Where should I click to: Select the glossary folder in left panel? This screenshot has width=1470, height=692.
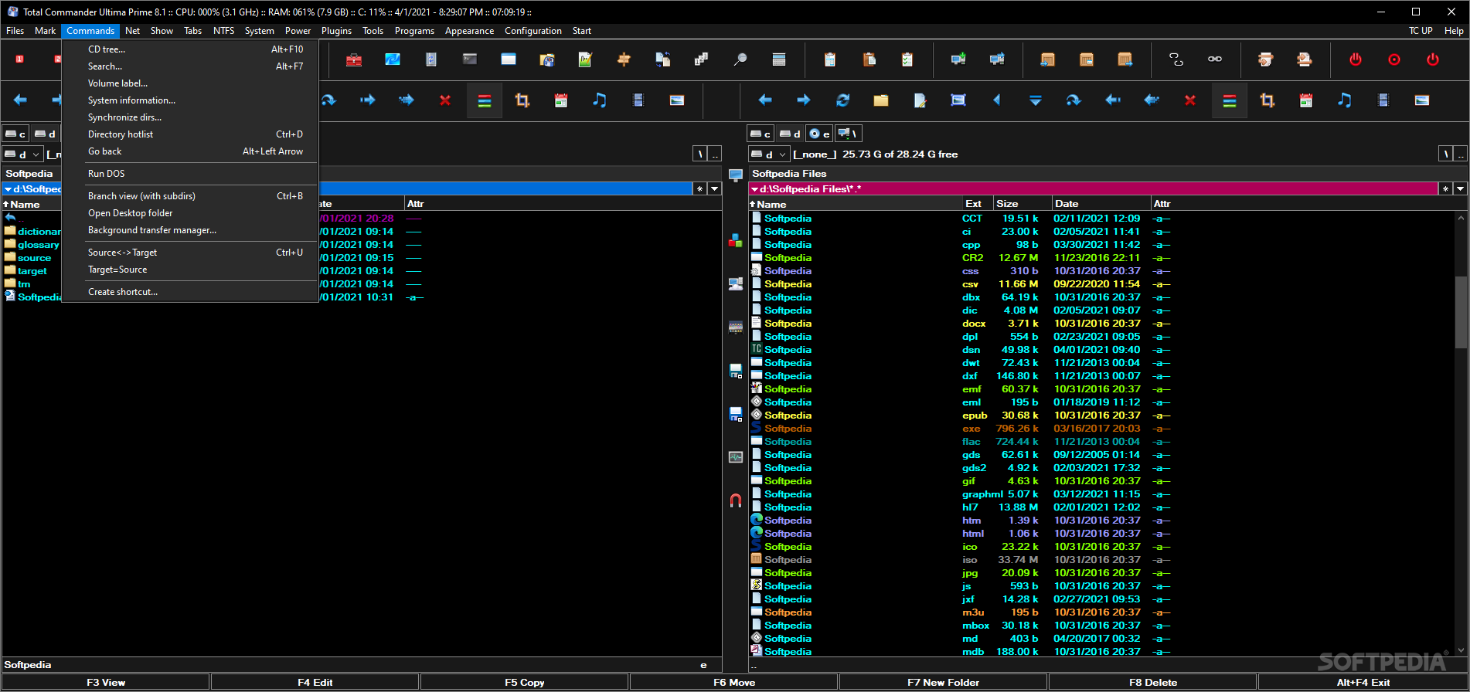pos(38,245)
